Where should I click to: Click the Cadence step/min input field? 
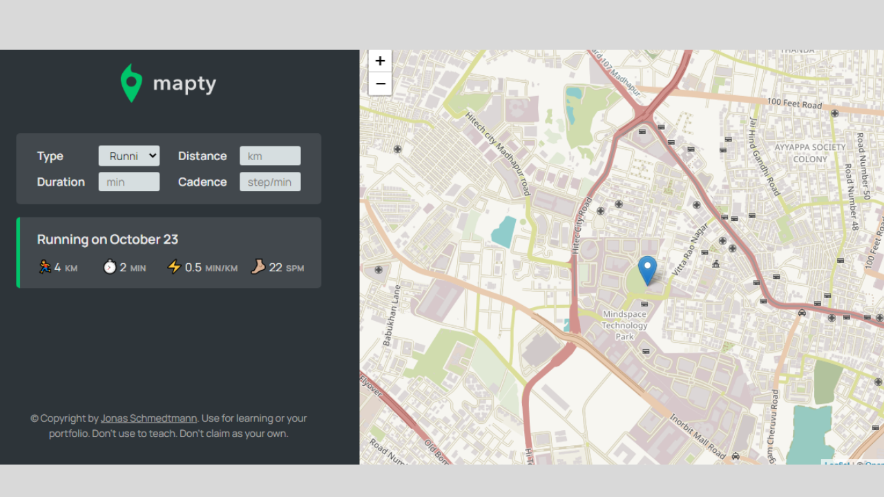269,182
